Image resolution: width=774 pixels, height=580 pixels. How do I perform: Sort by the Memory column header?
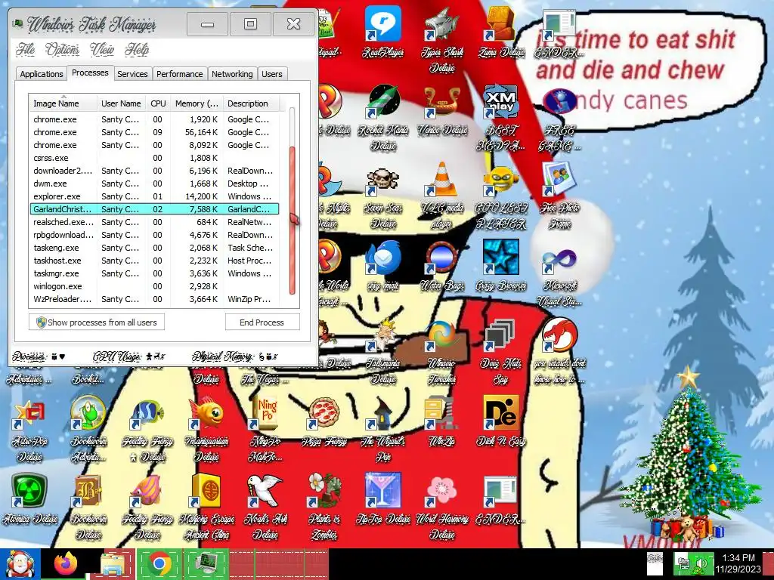click(197, 103)
